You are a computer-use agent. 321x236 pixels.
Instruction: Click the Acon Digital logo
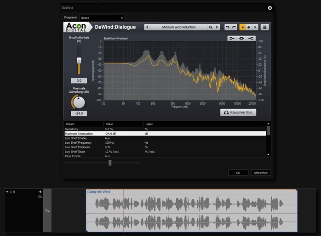[x=77, y=27]
